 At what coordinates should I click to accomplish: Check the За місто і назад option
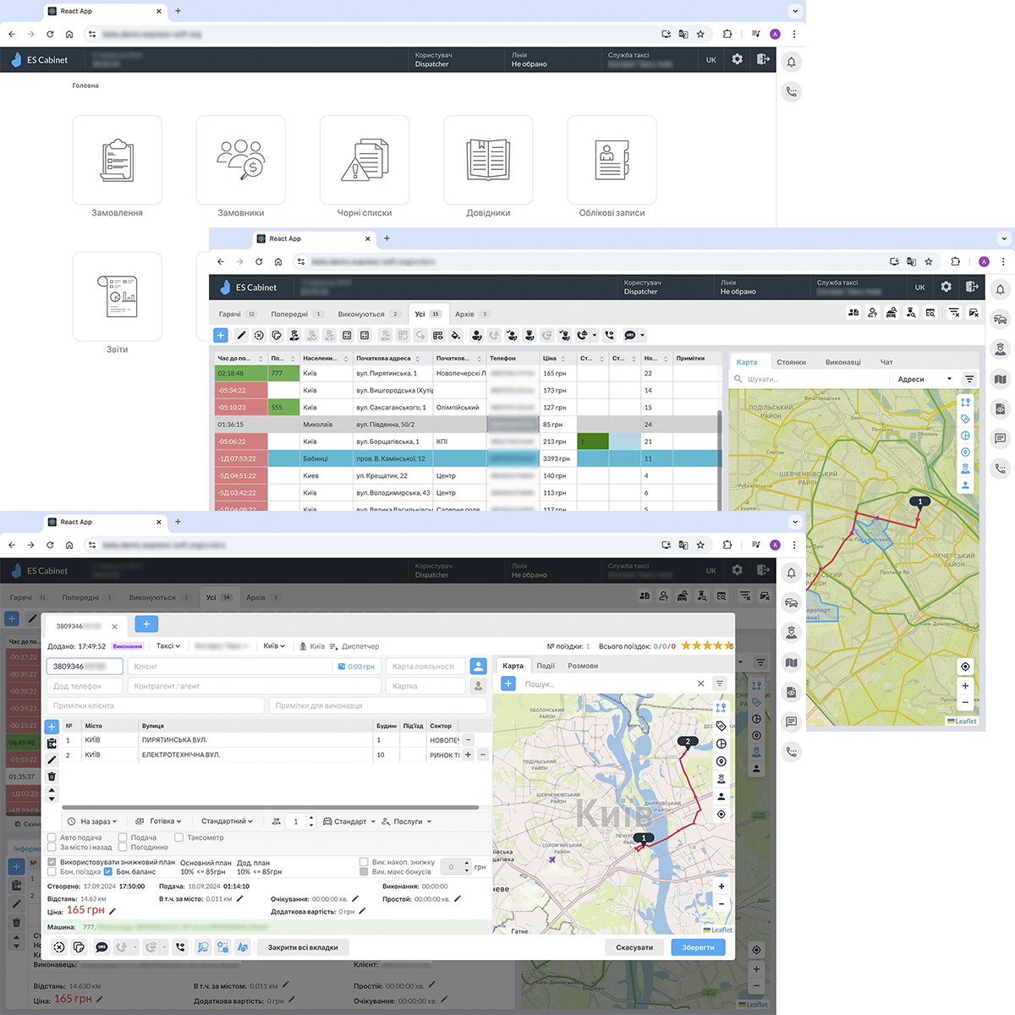tap(52, 847)
